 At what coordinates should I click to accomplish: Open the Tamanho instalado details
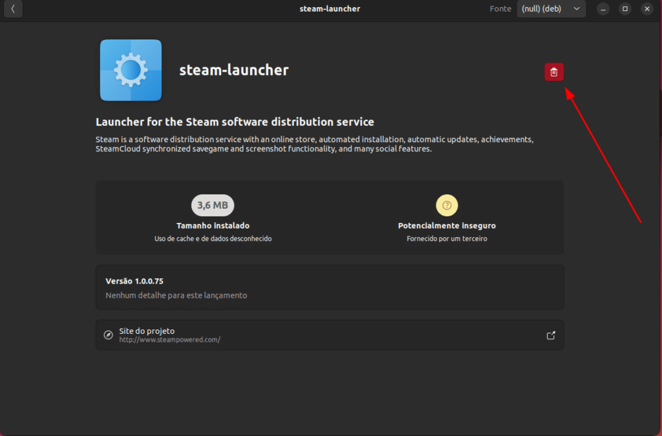[x=213, y=226]
